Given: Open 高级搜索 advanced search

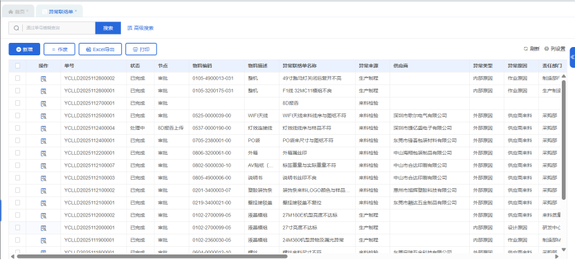Looking at the screenshot, I should point(140,28).
